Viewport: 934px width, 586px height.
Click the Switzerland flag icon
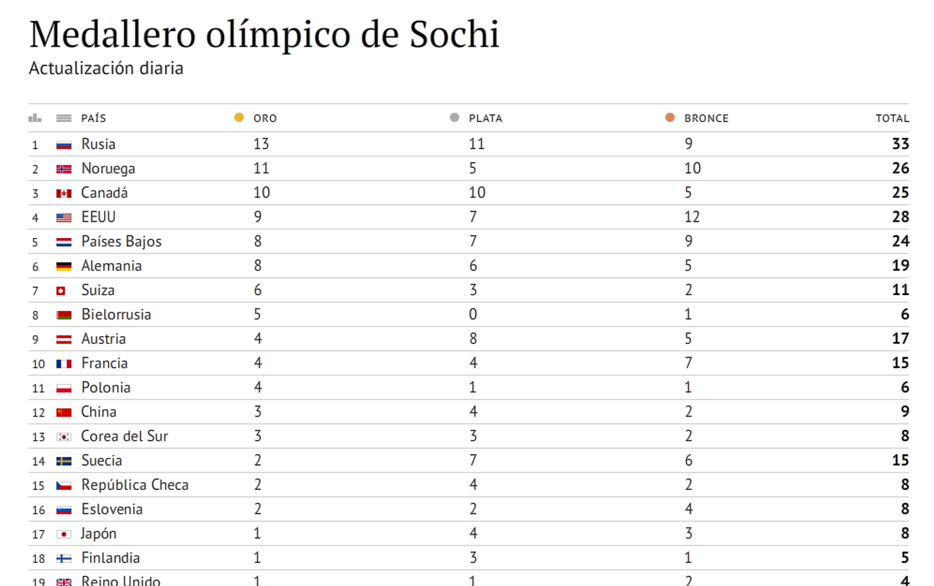61,291
